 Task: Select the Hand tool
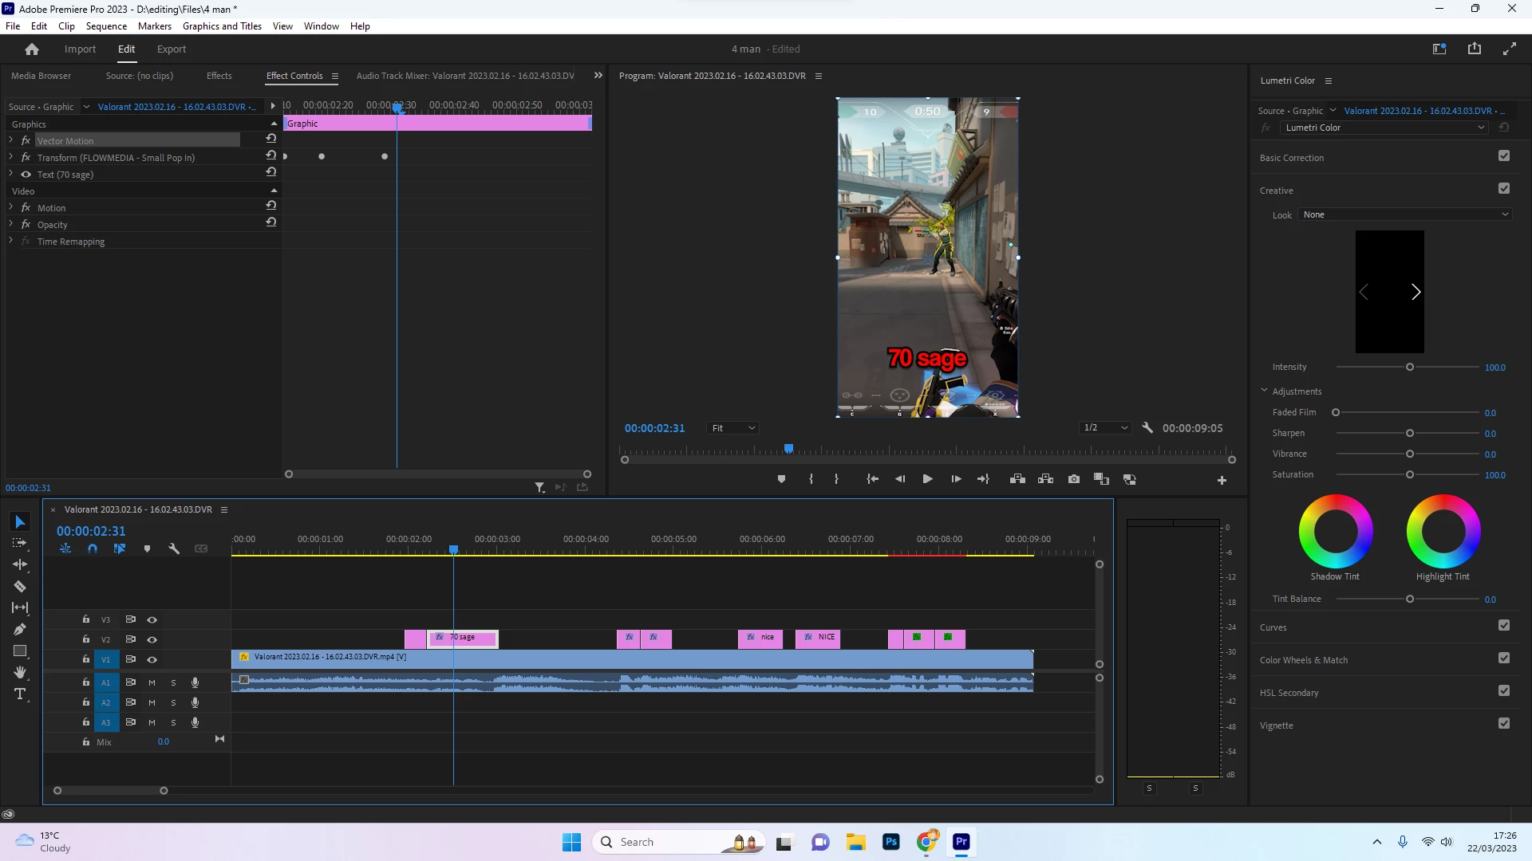pos(20,673)
